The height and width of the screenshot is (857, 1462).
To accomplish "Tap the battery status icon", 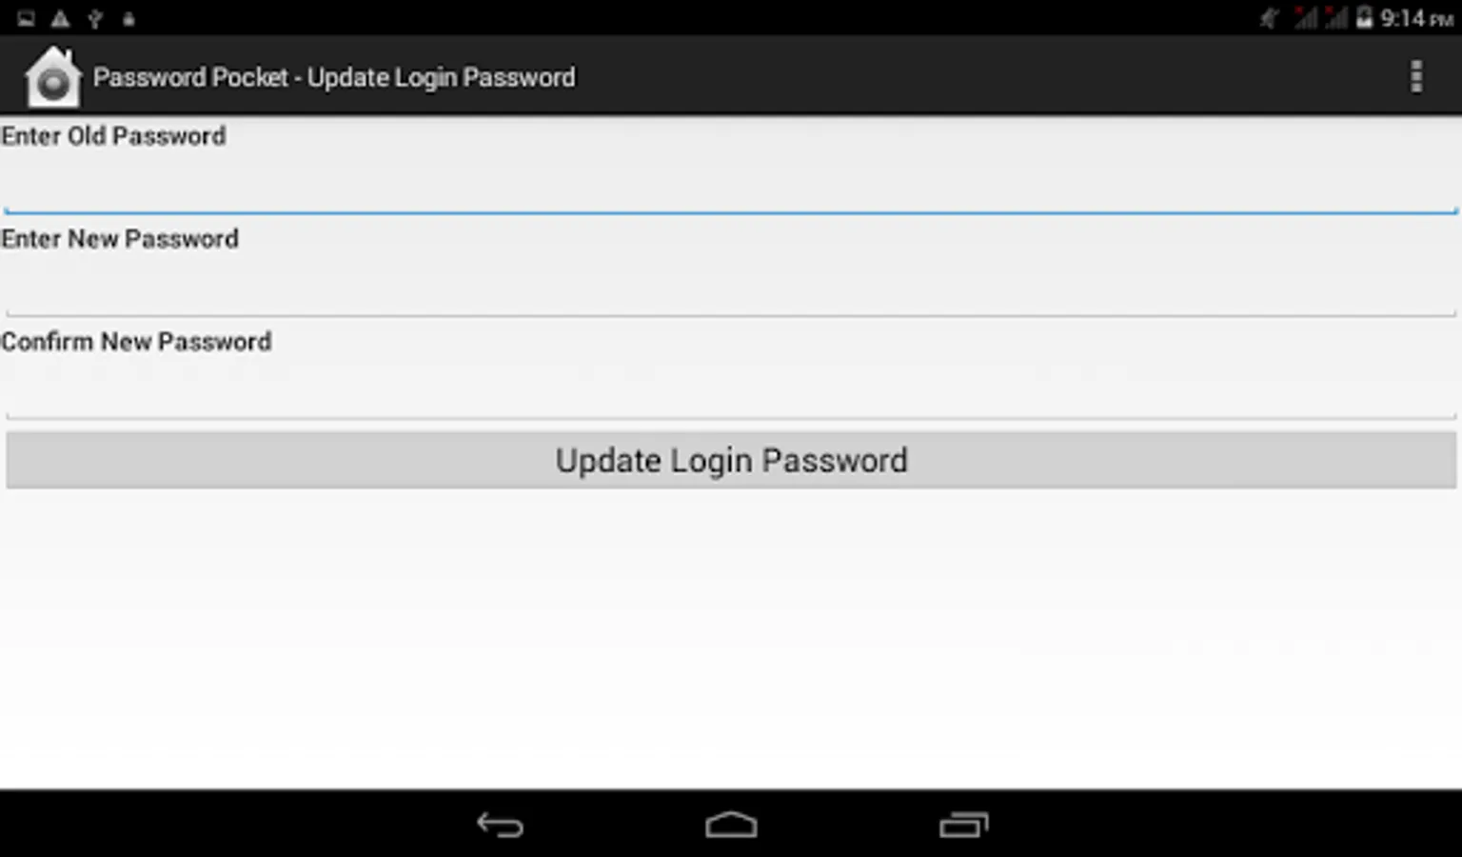I will (x=1364, y=17).
